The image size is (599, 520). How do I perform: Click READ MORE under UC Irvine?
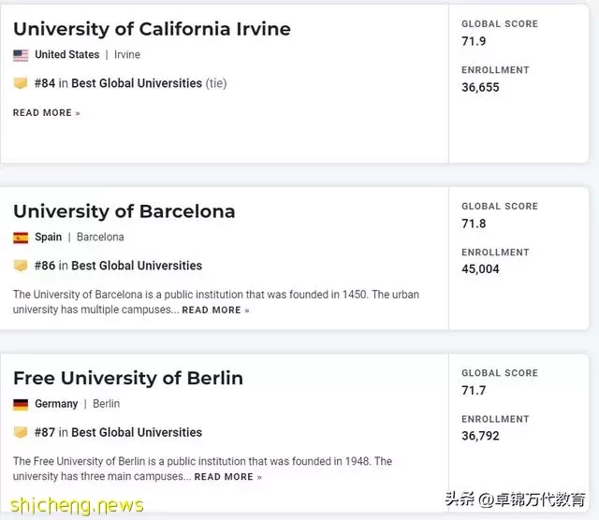[47, 112]
